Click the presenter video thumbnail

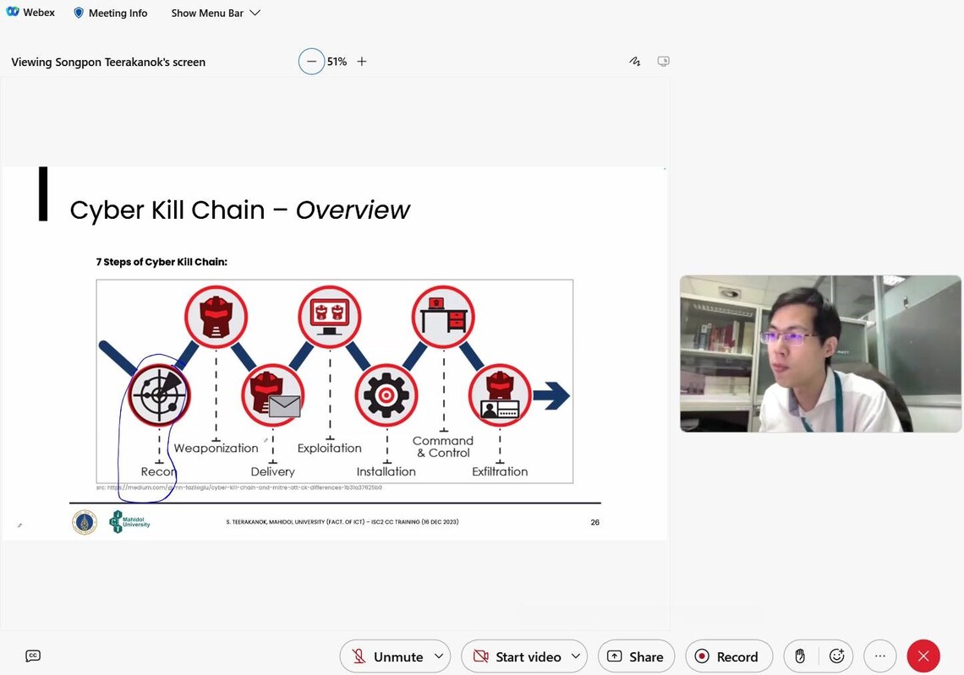tap(820, 353)
